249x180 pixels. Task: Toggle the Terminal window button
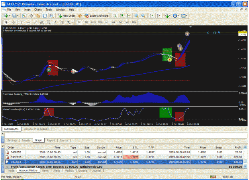click(x=45, y=16)
